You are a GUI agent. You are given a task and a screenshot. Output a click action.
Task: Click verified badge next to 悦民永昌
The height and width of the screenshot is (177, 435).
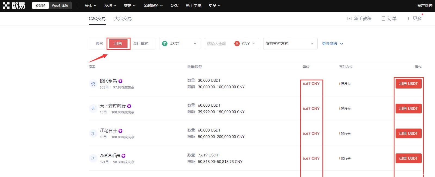tap(120, 81)
